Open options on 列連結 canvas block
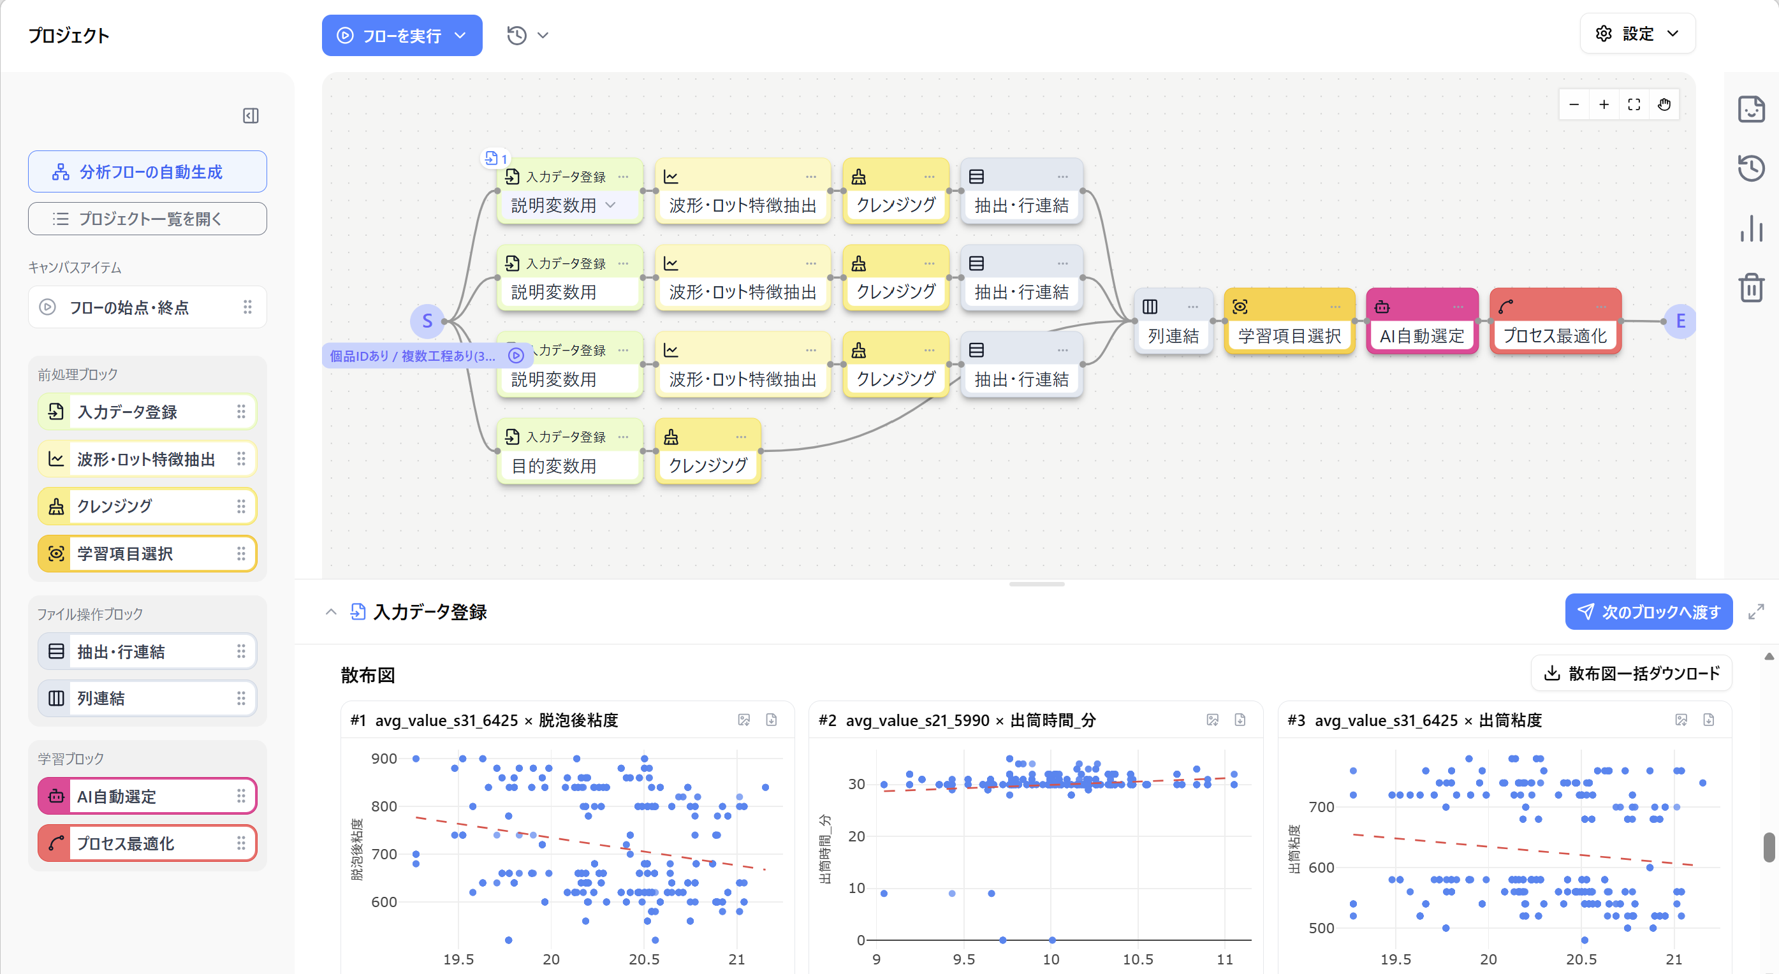 (1192, 307)
